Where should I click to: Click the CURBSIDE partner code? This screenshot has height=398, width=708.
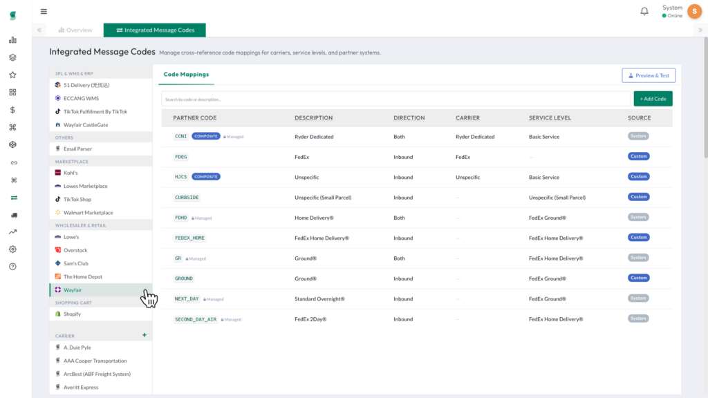pyautogui.click(x=187, y=198)
